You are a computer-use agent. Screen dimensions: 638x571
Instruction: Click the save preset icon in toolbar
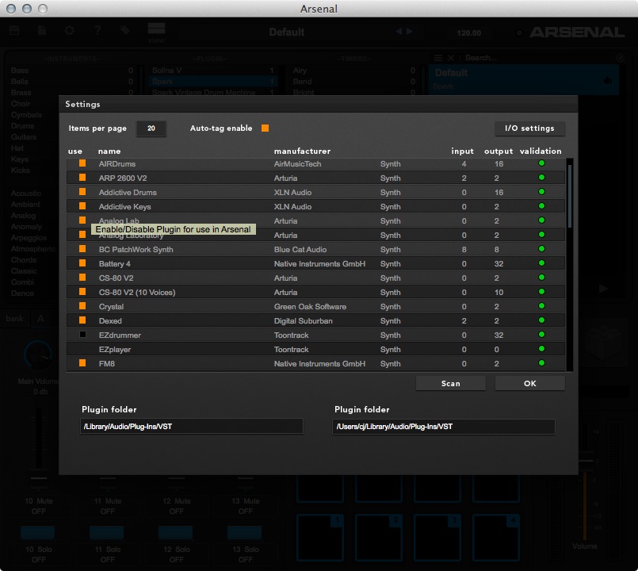[x=14, y=30]
